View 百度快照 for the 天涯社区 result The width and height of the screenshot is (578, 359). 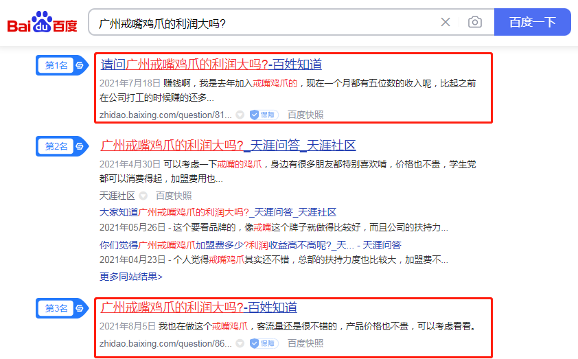click(174, 196)
